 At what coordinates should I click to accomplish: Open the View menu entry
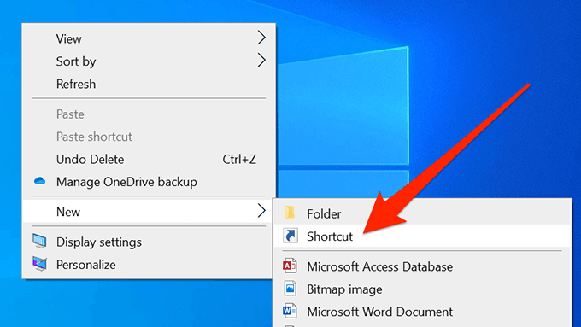pos(149,38)
